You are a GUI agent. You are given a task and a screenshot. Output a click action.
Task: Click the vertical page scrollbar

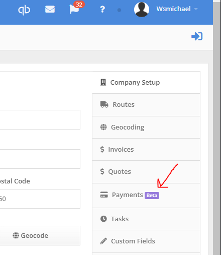pyautogui.click(x=217, y=127)
